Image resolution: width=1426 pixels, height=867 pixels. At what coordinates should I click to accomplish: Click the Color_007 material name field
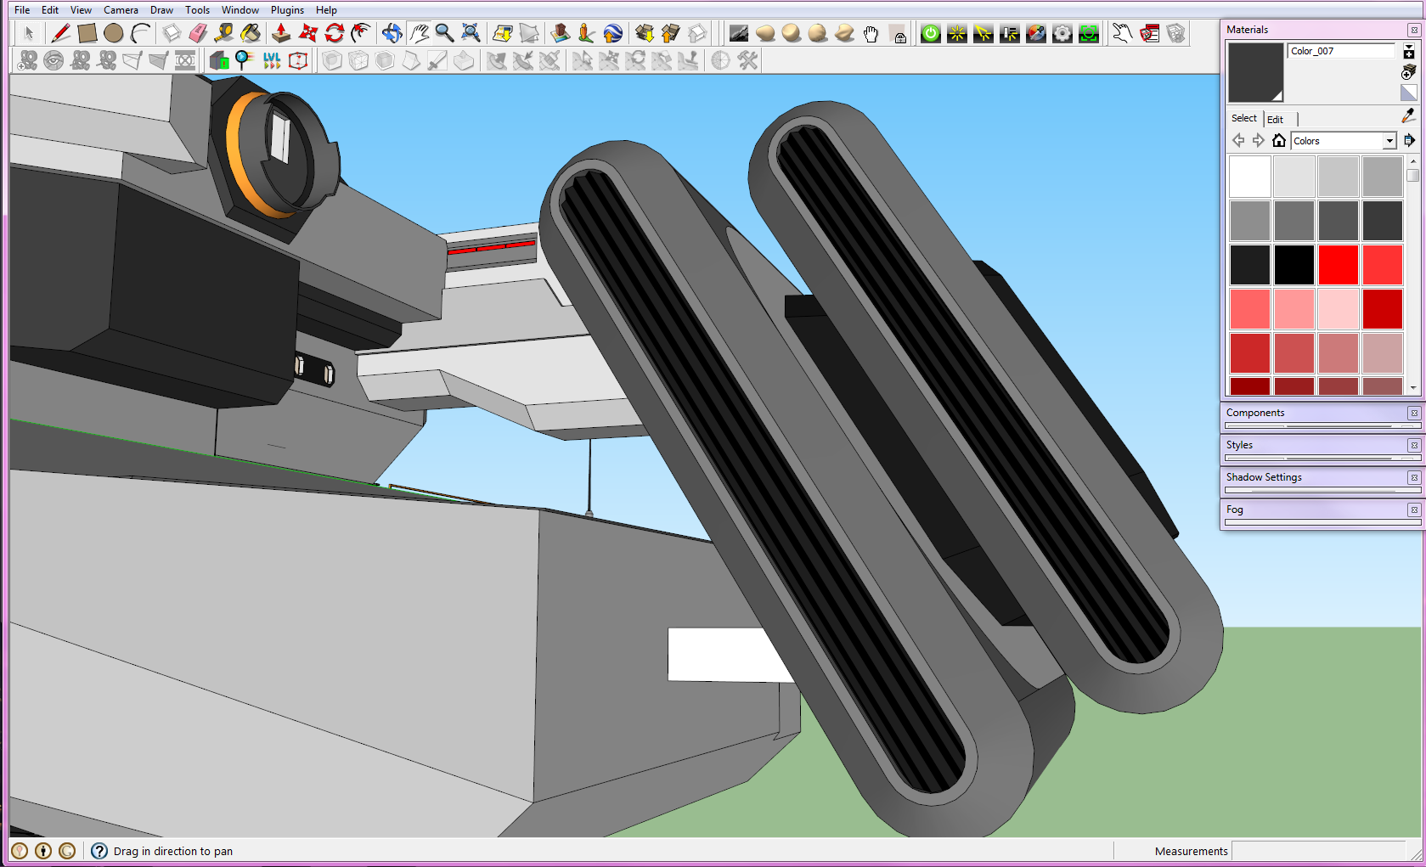(1341, 51)
